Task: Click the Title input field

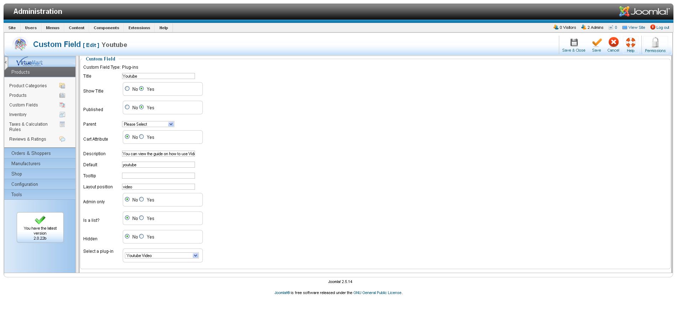Action: 158,76
